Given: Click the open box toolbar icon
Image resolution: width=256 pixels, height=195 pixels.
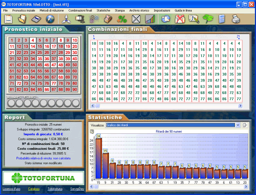Looking at the screenshot, I should (x=108, y=19).
